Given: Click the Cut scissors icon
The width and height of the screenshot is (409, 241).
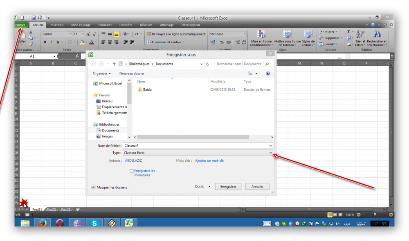Looking at the screenshot, I should (31, 32).
